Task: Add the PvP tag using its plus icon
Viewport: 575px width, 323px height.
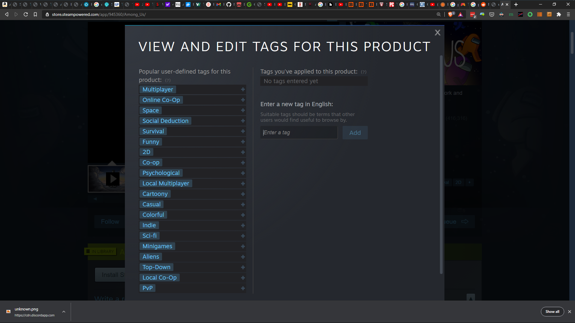Action: [x=243, y=288]
